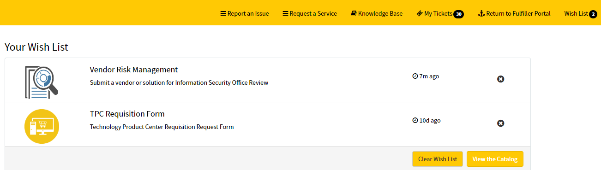Open the Report an Issue menu

[245, 13]
